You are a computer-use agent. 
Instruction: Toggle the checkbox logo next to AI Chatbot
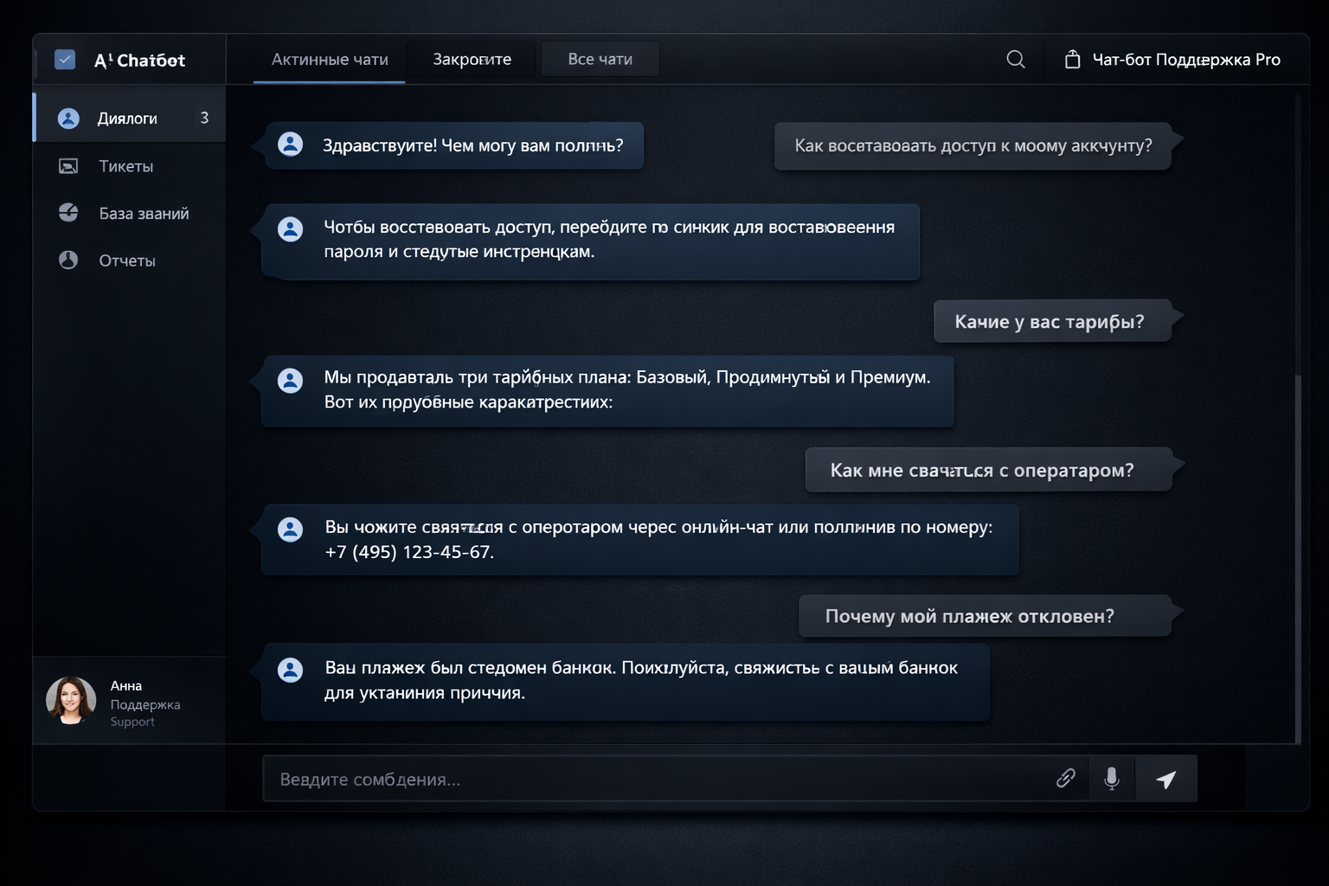(x=65, y=60)
